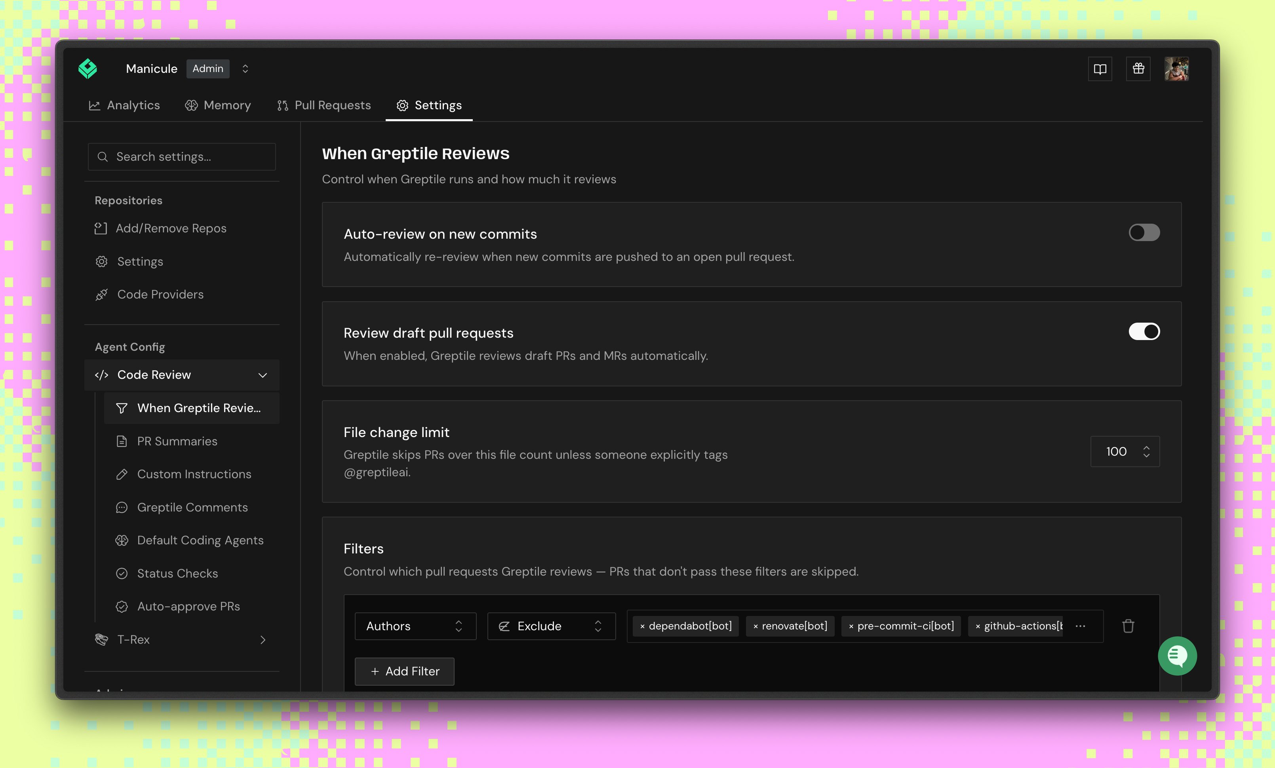Show more author tags via ellipsis
Screen dimensions: 1275x768
coord(1080,626)
